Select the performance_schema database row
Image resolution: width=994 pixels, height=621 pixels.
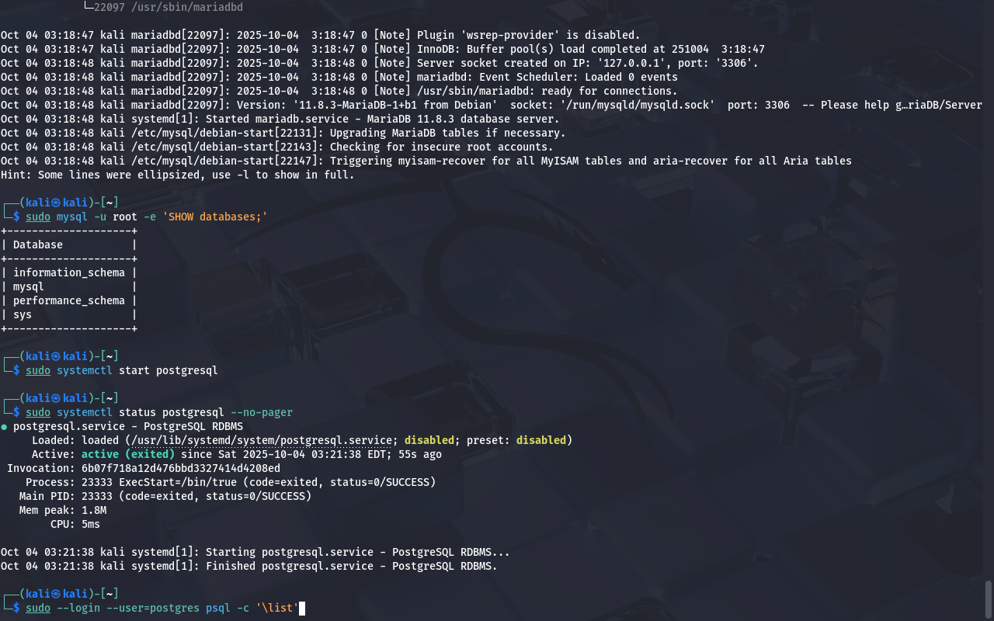[68, 300]
